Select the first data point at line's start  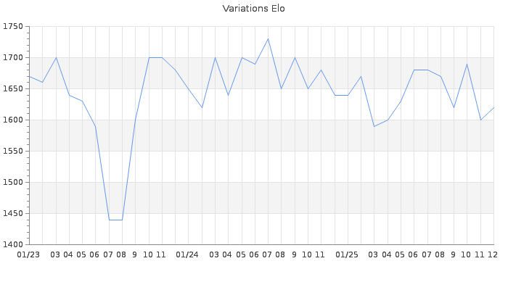(30, 76)
